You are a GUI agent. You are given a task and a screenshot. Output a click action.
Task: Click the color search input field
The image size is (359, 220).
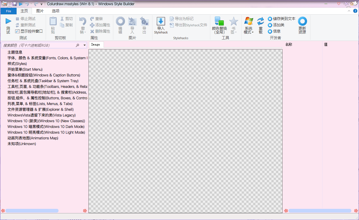coord(38,45)
